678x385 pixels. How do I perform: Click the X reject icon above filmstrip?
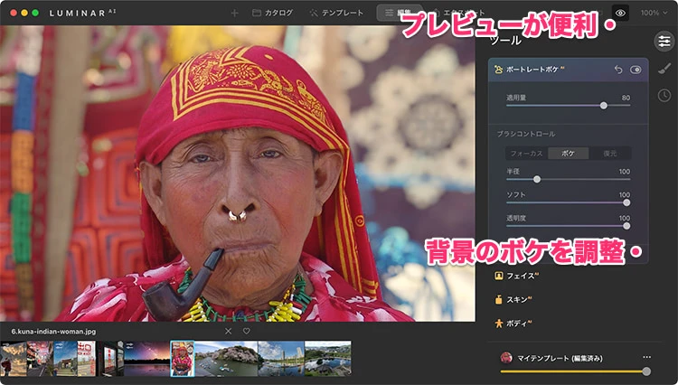coord(228,331)
